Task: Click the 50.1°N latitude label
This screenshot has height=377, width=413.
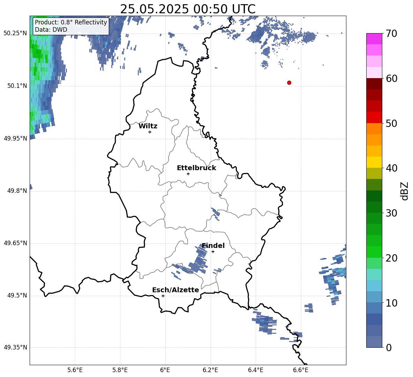Action: tap(17, 86)
